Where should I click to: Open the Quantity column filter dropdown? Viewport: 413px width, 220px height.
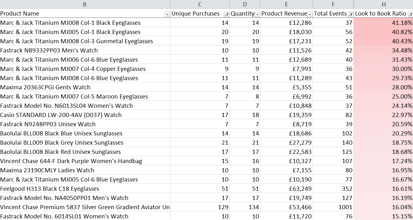tap(257, 14)
